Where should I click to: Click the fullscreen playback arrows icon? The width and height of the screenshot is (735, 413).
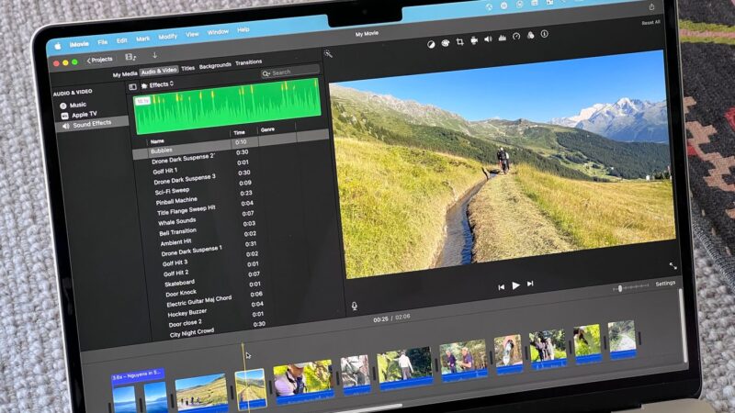pyautogui.click(x=673, y=266)
